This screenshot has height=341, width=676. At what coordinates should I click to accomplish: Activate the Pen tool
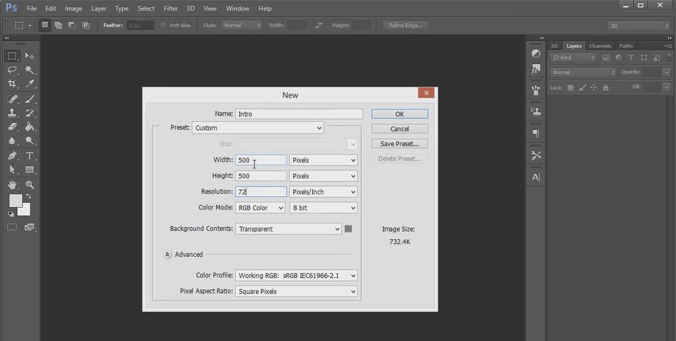coord(12,156)
